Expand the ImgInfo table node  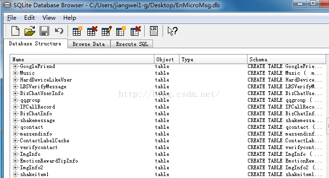[x=15, y=154]
